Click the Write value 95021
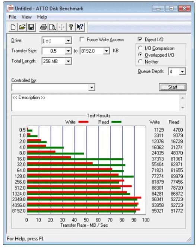The image size is (196, 248). tap(158, 211)
